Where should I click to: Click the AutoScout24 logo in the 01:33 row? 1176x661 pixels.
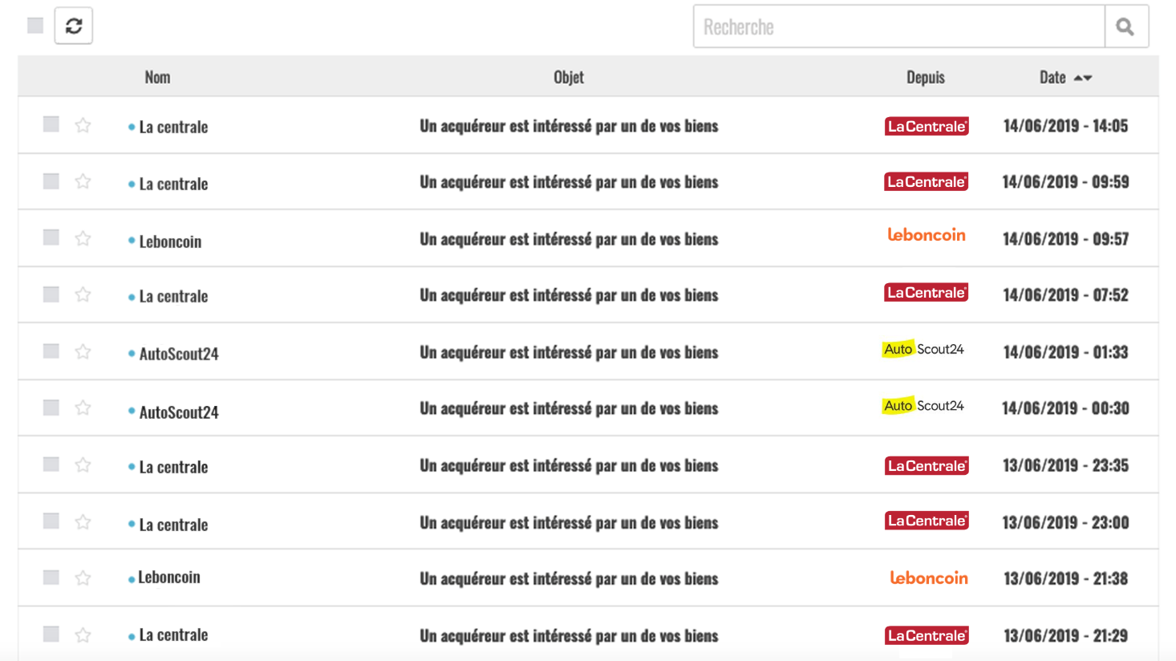pos(923,349)
